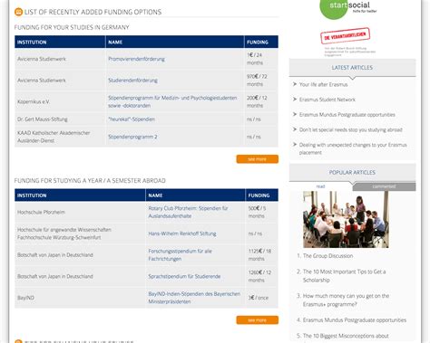This screenshot has height=343, width=430.
Task: Click the red Die Verantwortlichen stamp badge
Action: pos(345,35)
